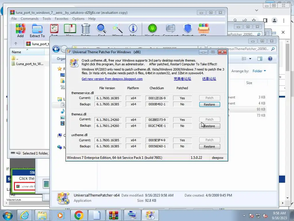Click the Extract To toolbar icon
This screenshot has width=294, height=221.
(x=37, y=30)
